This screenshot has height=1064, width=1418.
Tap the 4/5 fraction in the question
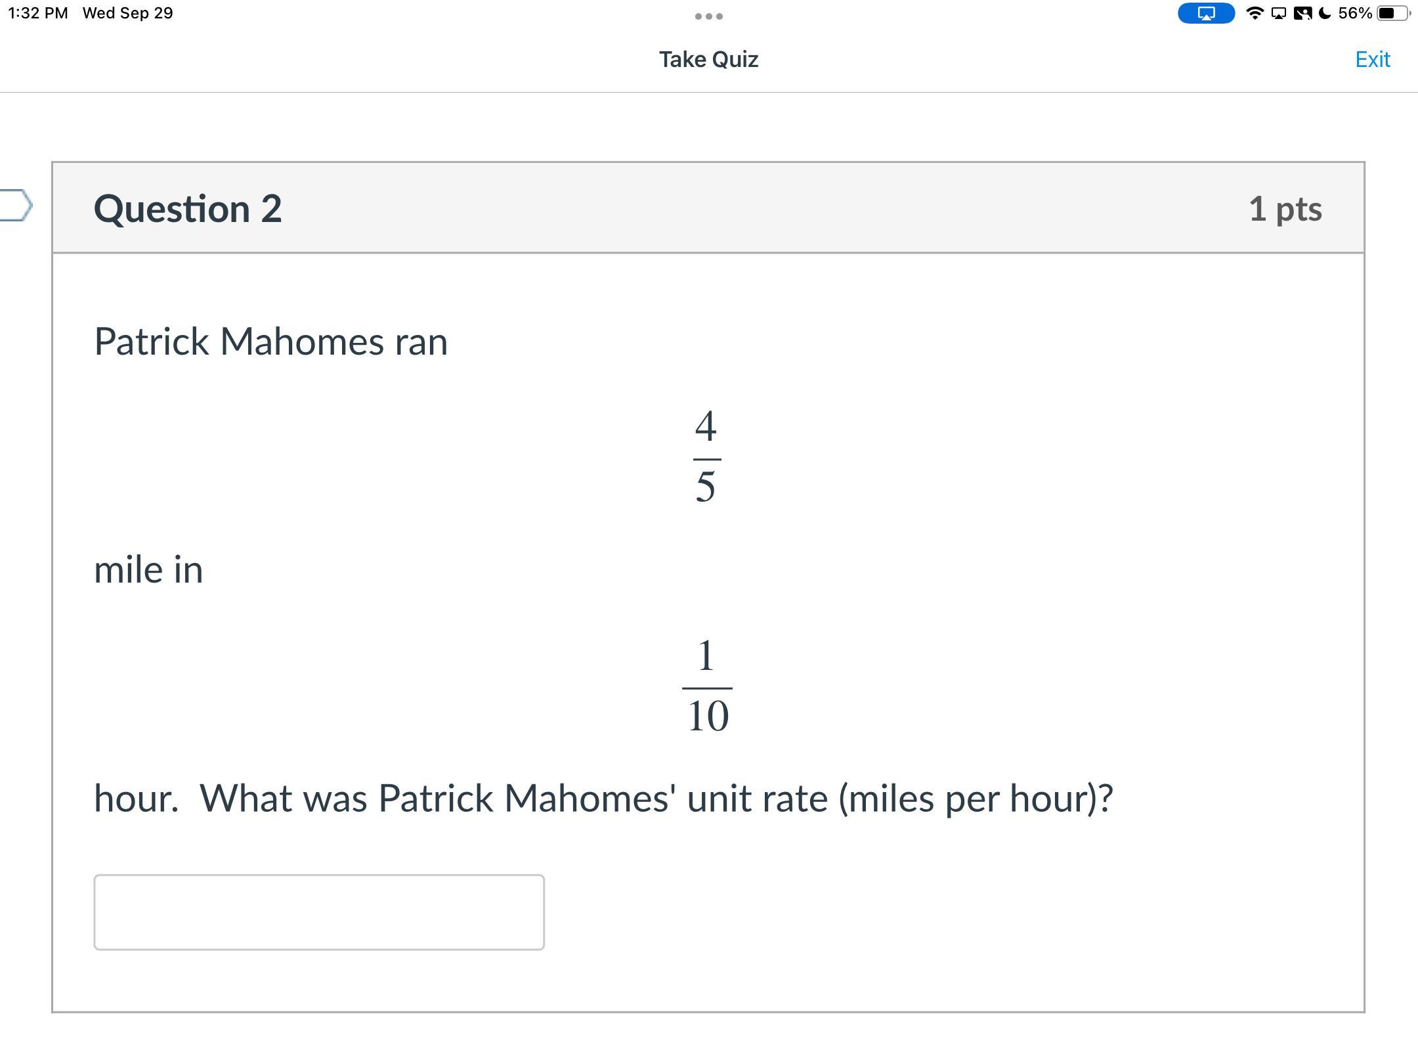[x=706, y=456]
